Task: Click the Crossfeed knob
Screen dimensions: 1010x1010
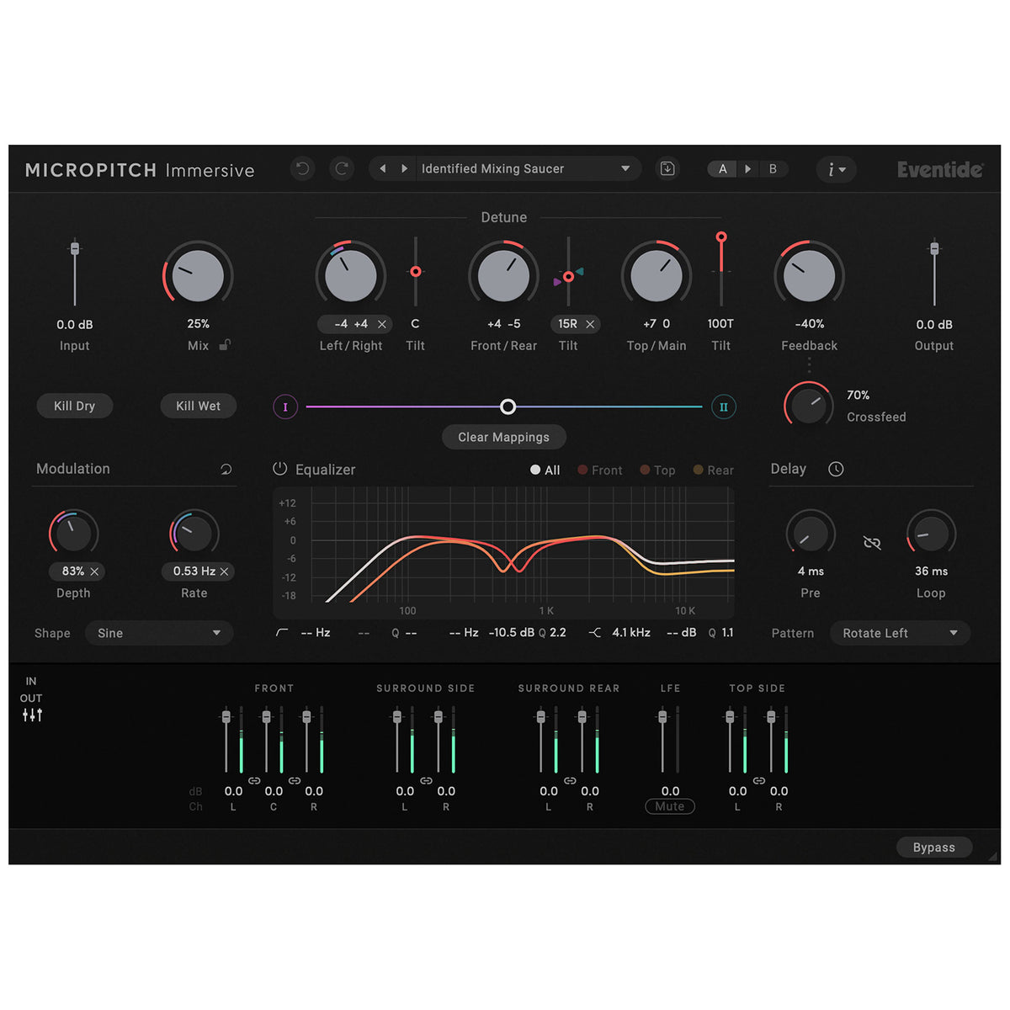Action: click(x=808, y=406)
